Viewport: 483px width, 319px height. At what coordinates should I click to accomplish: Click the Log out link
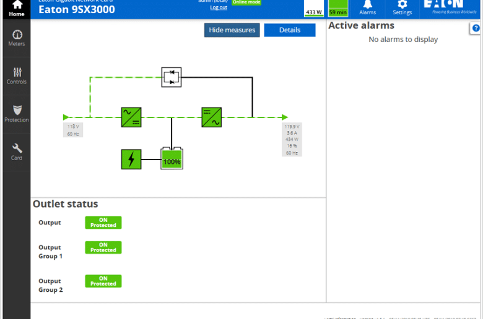(x=219, y=7)
